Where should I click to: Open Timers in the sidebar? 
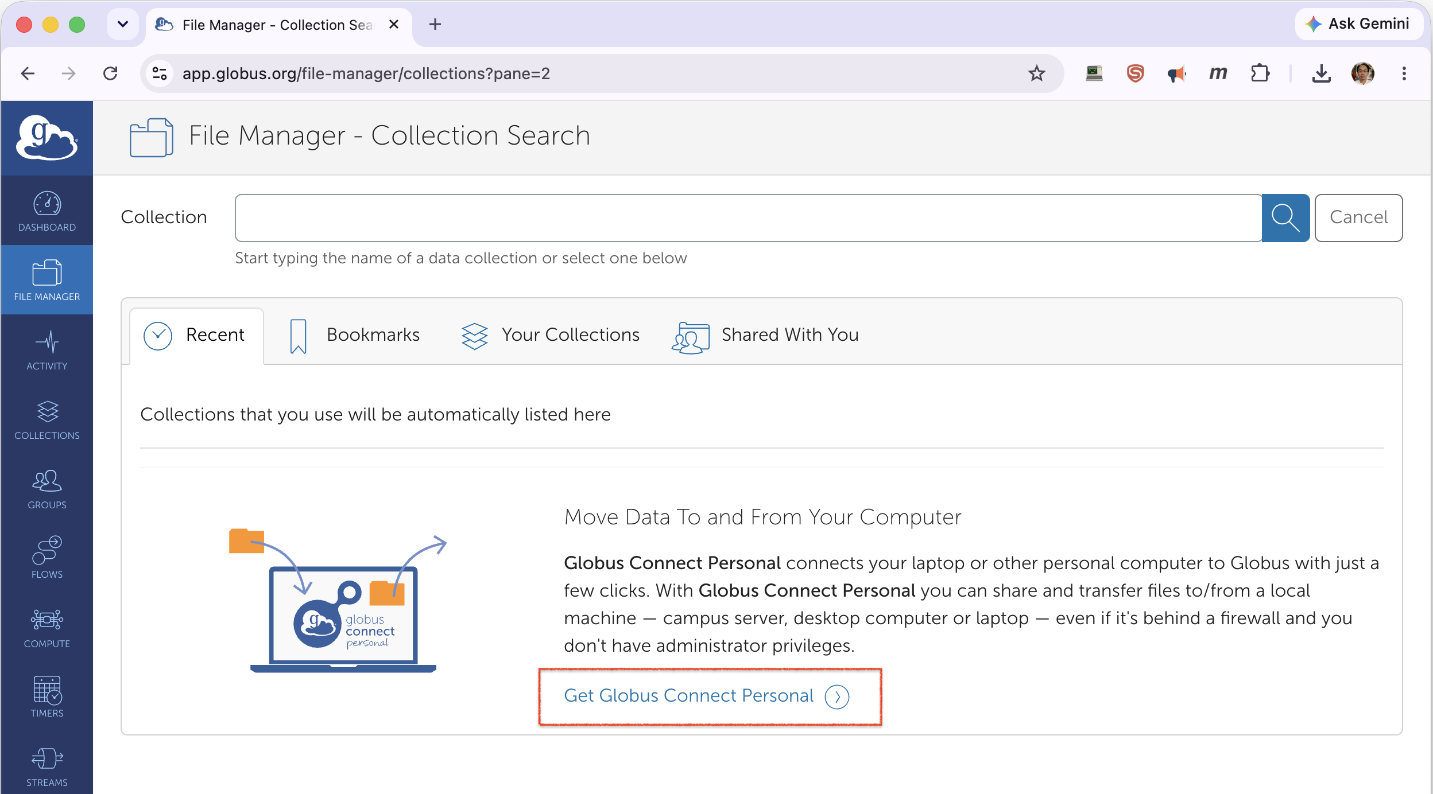(x=47, y=696)
